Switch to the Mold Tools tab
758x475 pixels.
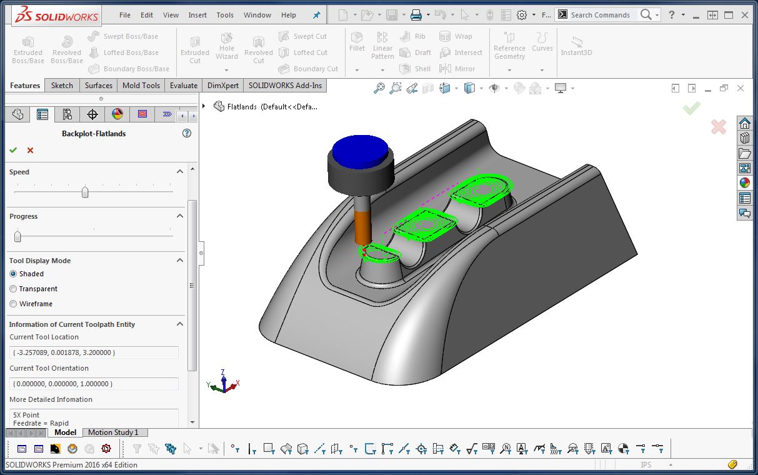pos(141,85)
